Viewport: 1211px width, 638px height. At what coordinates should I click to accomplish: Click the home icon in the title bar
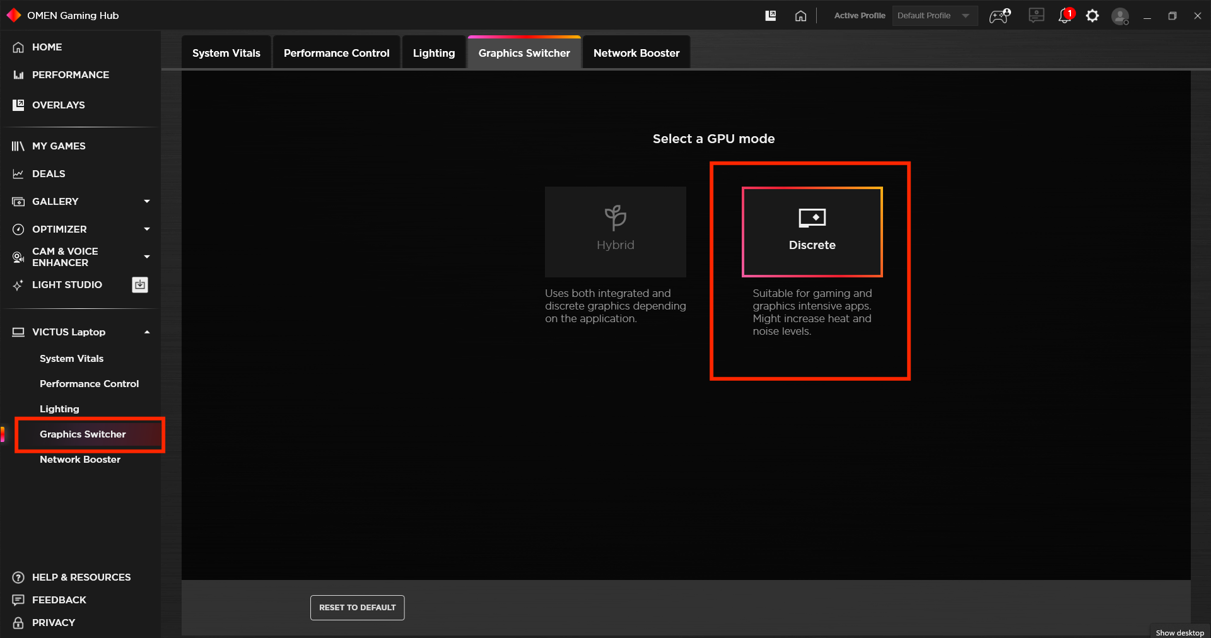800,16
